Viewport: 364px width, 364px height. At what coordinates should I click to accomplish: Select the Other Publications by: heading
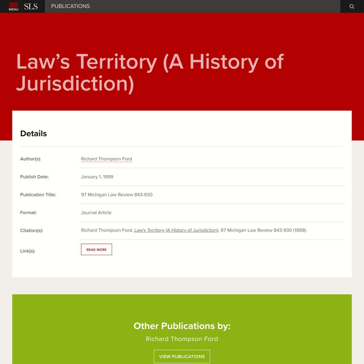pyautogui.click(x=182, y=326)
